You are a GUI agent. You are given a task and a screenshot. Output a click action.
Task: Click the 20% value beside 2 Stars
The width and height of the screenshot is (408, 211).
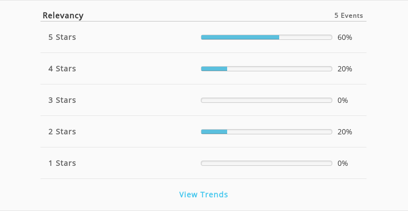pyautogui.click(x=345, y=132)
